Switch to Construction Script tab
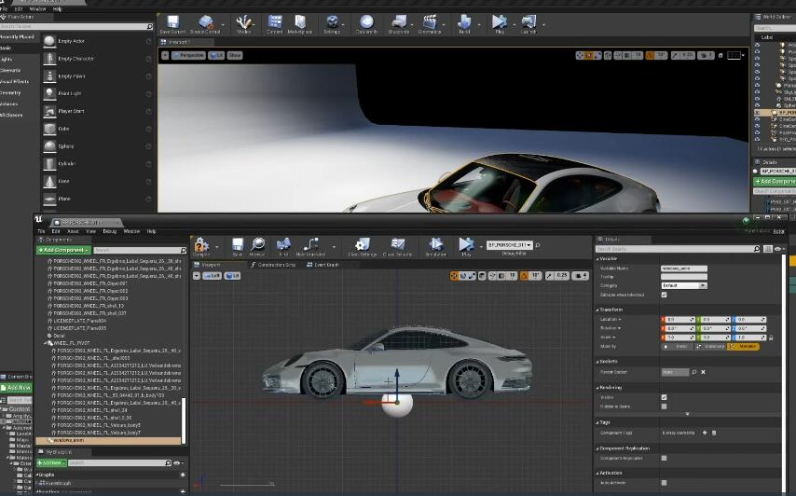The image size is (796, 496). [x=274, y=265]
